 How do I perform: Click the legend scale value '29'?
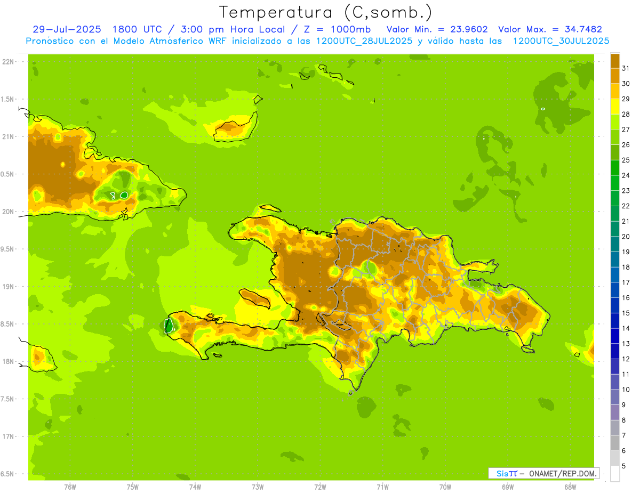(x=626, y=99)
